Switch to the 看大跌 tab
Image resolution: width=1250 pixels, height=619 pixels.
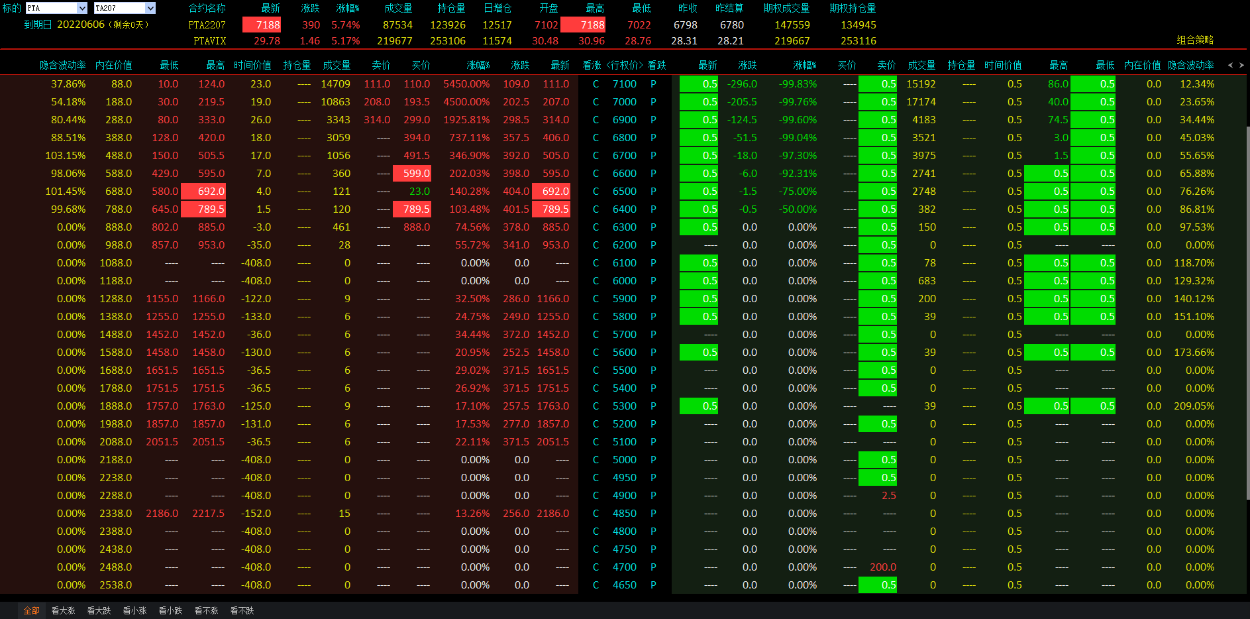[99, 610]
